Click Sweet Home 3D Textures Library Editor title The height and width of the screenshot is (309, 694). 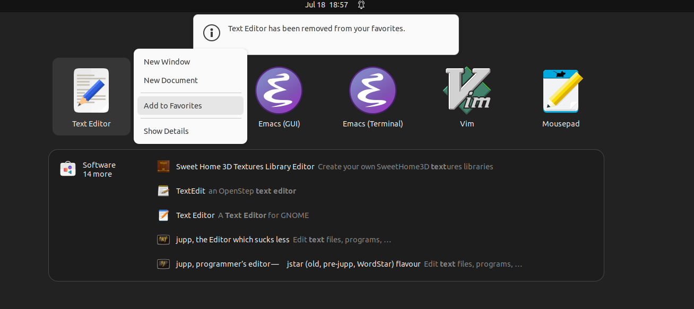pyautogui.click(x=245, y=167)
